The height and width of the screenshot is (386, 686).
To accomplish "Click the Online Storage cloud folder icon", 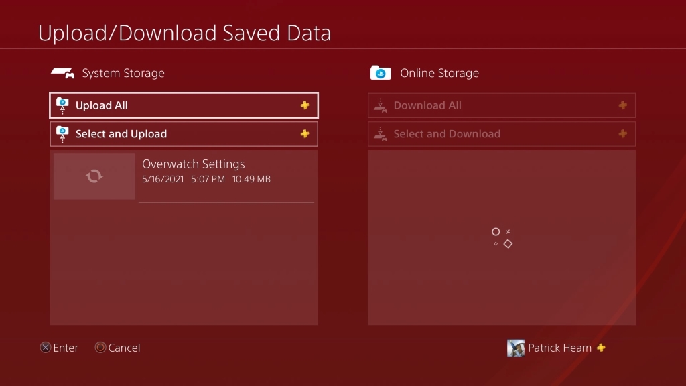I will (x=381, y=73).
